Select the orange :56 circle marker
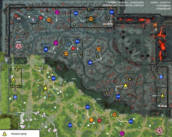The image size is (172, 137). point(99,49)
